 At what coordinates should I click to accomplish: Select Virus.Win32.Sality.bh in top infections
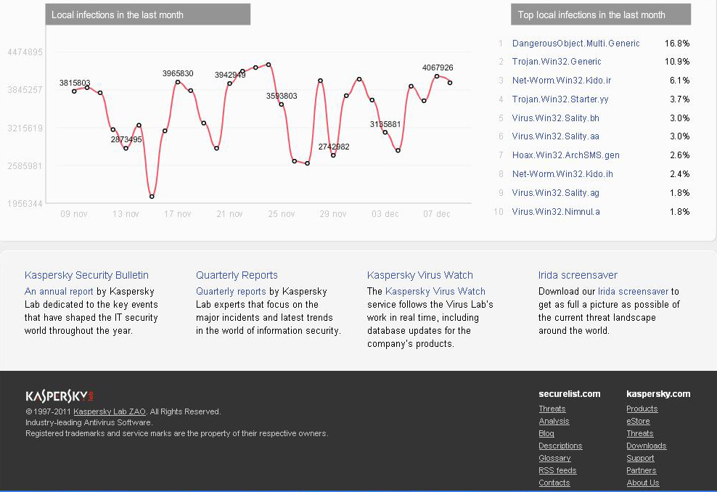[x=556, y=118]
